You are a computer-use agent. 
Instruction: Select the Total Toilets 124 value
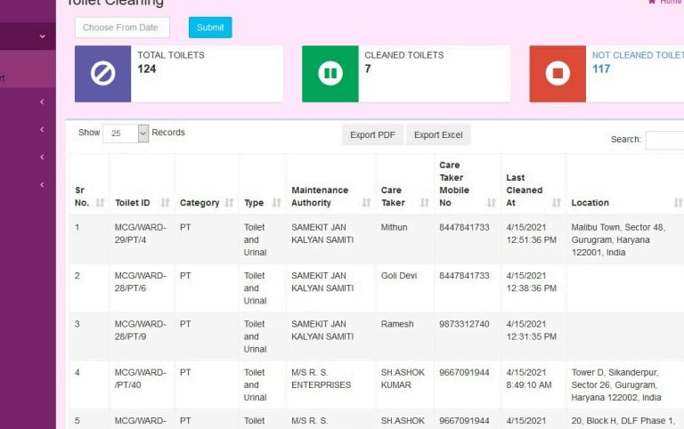tap(147, 69)
